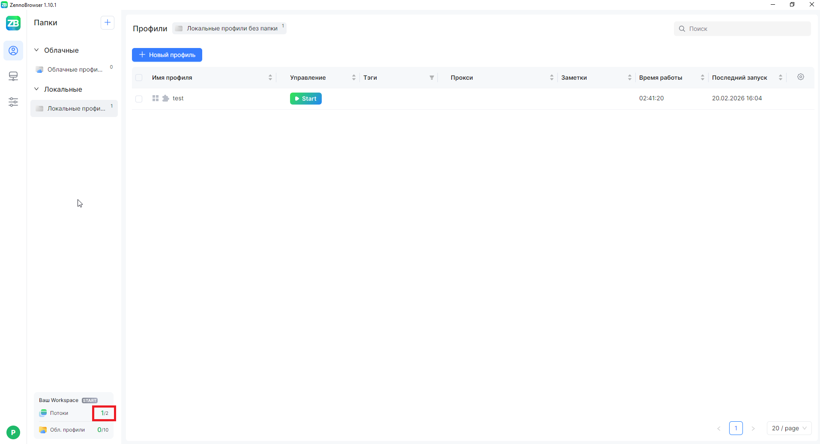Click the test profile name
This screenshot has width=820, height=444.
178,98
